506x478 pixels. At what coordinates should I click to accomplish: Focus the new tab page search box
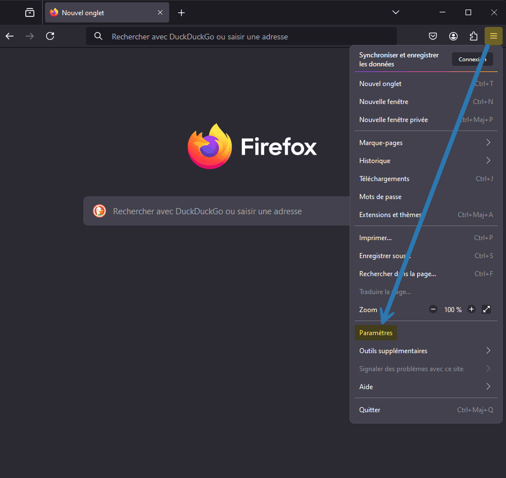(x=216, y=211)
